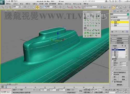Activate Bind to Space Warp tool
The image size is (130, 94).
(10, 7)
